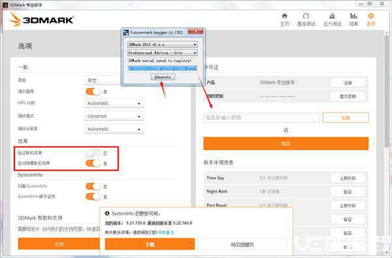
Task: Click the orange support button
Action: [59, 244]
